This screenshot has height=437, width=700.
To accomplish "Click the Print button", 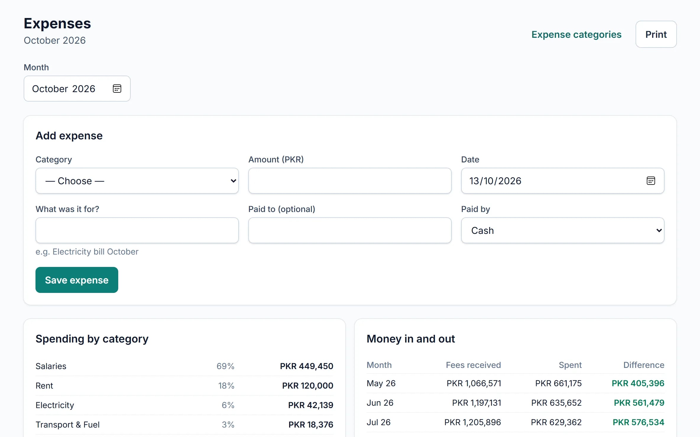I will (656, 34).
